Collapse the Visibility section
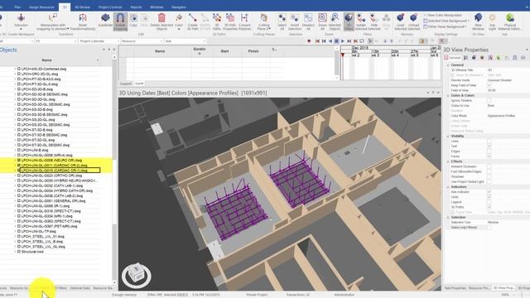530x298 pixels. [448, 136]
